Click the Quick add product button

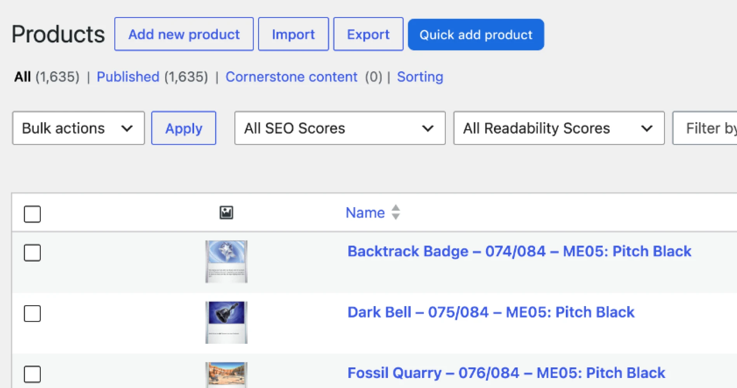point(476,35)
